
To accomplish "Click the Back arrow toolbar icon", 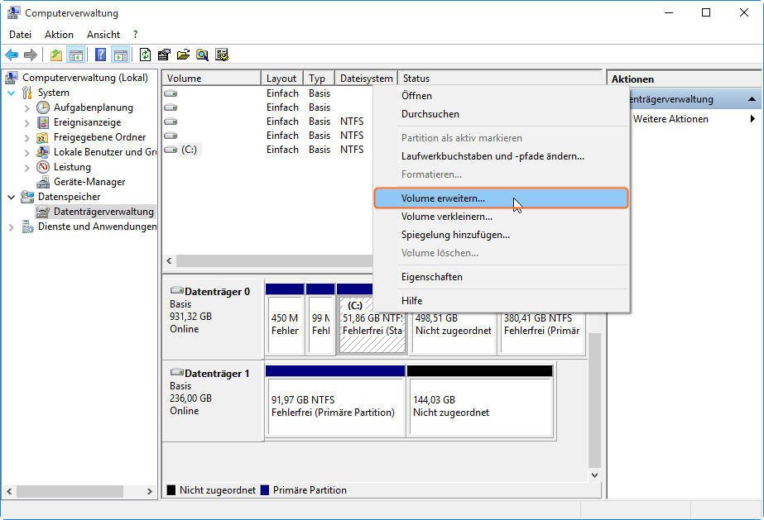I will coord(12,55).
